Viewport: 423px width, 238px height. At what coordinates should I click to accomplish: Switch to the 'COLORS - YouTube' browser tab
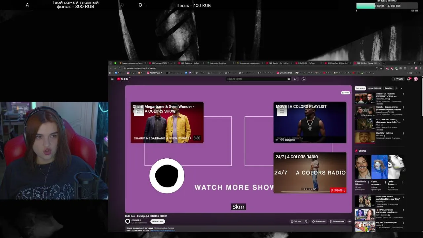coord(308,63)
